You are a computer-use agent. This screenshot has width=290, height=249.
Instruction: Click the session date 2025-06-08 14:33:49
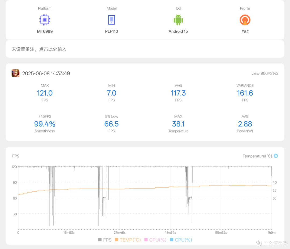click(x=46, y=73)
